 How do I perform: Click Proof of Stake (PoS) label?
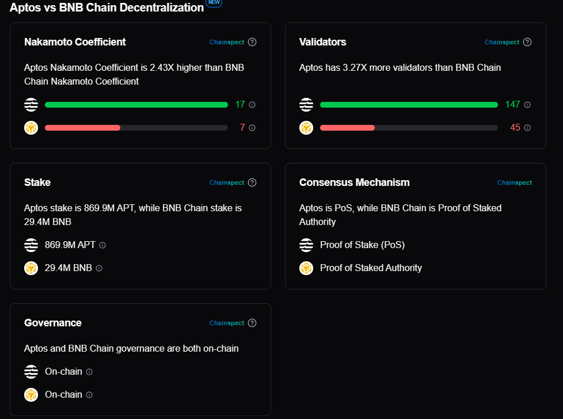point(362,245)
